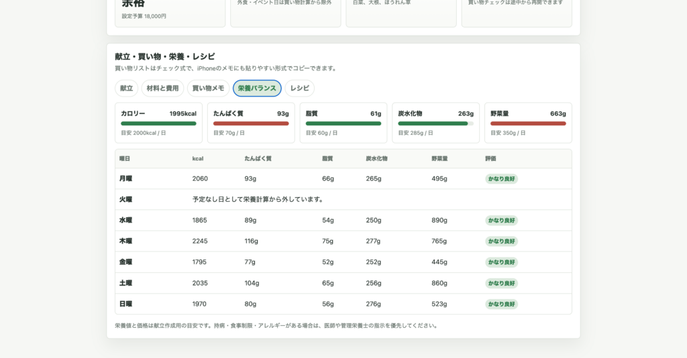Open the 材料と費用 tab
The height and width of the screenshot is (358, 687).
162,88
